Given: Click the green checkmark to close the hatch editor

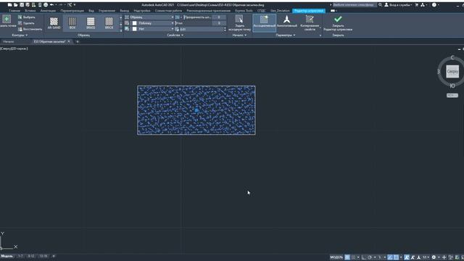Looking at the screenshot, I should (x=338, y=20).
